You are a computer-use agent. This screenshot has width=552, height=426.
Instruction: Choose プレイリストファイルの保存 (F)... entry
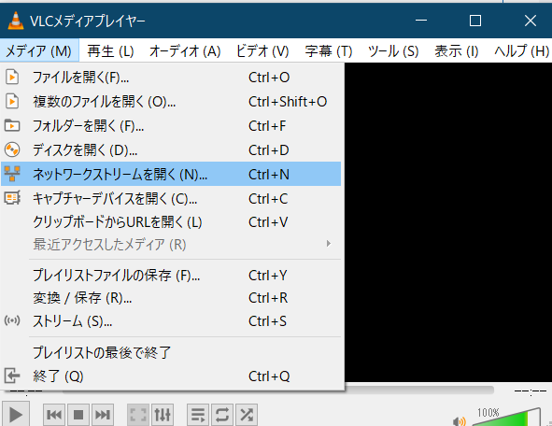[171, 275]
